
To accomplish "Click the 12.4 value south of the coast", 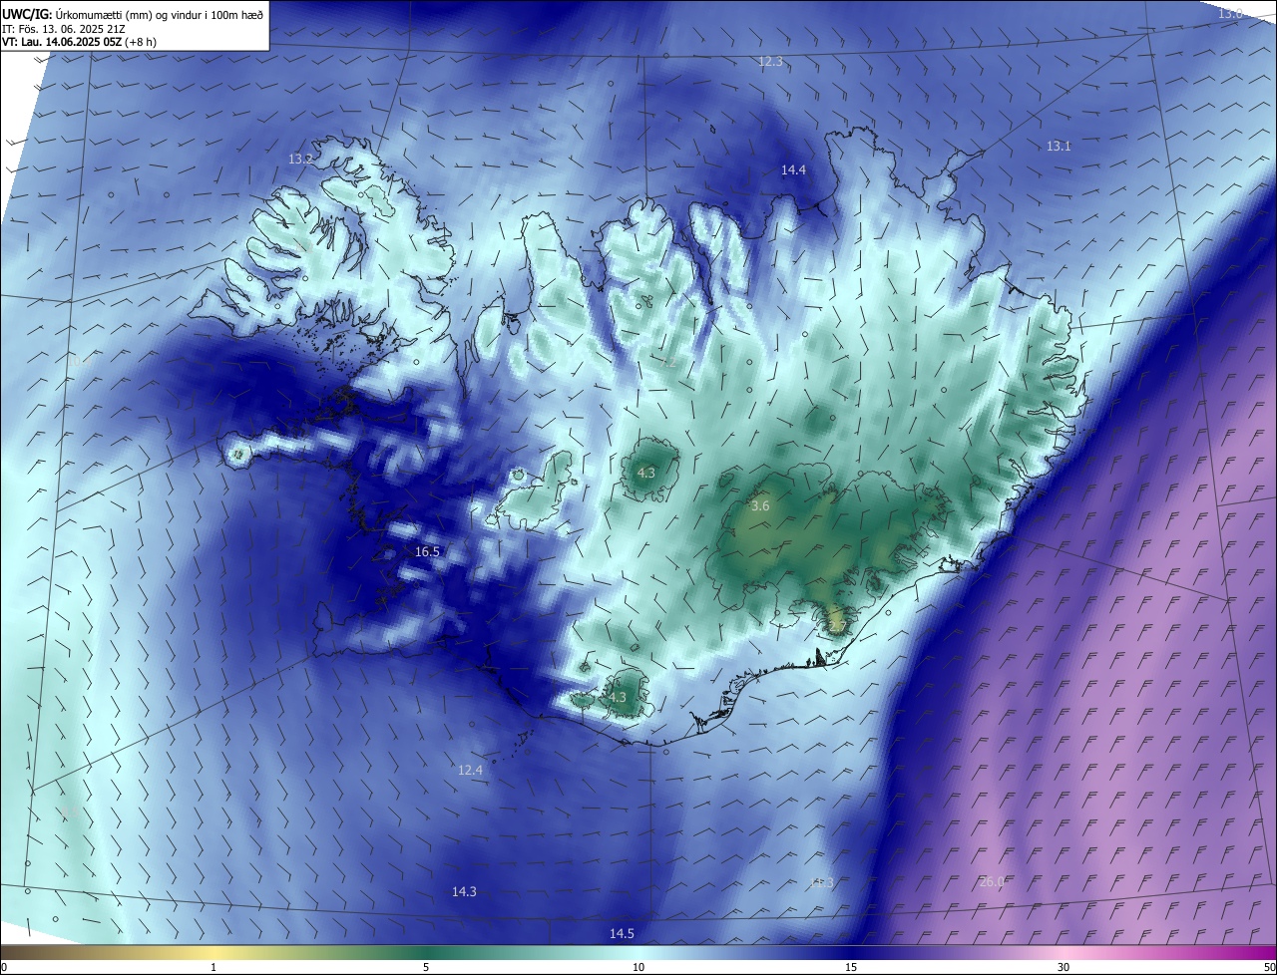I will tap(470, 771).
